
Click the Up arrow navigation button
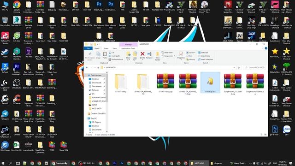tap(98, 67)
